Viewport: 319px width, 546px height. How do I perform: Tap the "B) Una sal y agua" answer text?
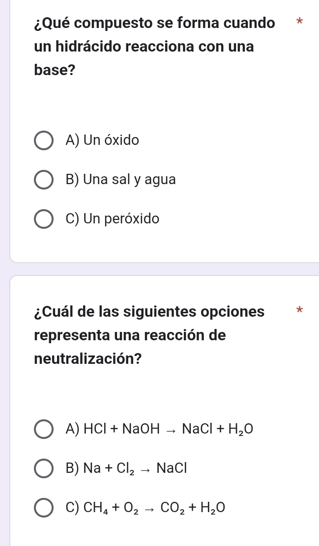[120, 180]
